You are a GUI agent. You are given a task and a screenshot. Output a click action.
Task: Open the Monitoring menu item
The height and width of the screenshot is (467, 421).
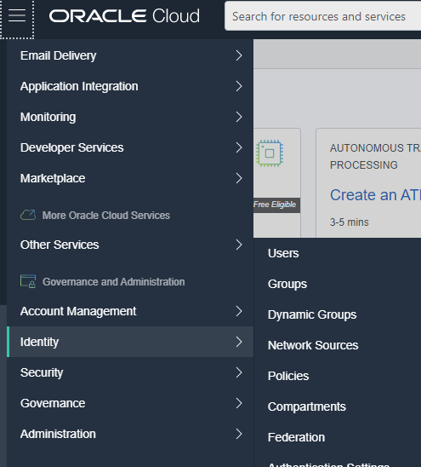pyautogui.click(x=130, y=117)
